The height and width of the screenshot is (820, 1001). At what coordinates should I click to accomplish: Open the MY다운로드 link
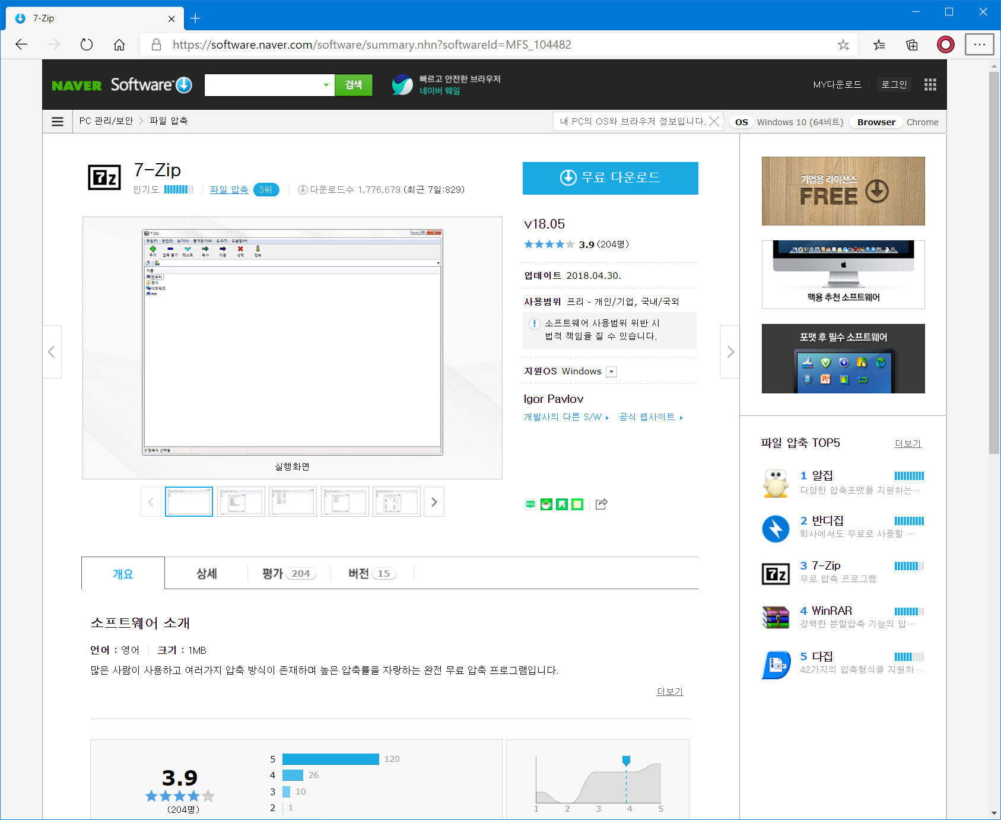click(x=837, y=85)
